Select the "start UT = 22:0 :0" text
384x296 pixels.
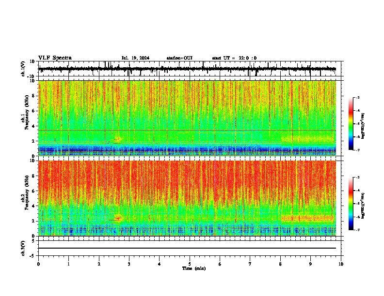pos(234,58)
